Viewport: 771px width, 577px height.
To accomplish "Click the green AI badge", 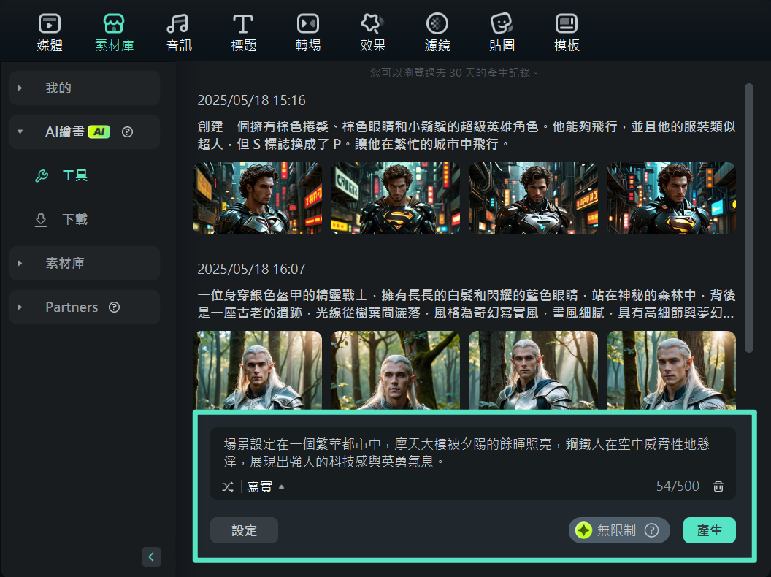I will pos(99,131).
